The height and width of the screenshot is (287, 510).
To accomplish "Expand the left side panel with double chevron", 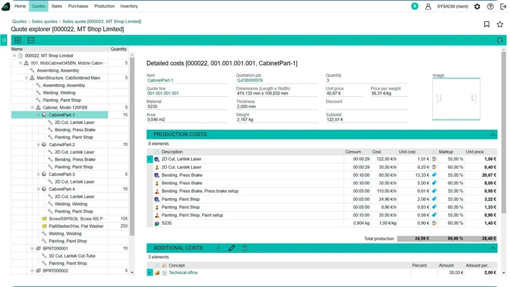I will (4, 40).
